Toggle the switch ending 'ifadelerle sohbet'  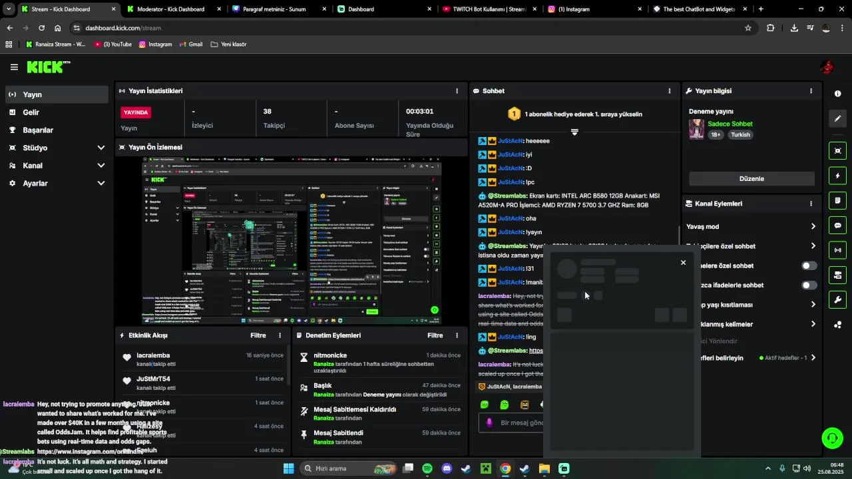pyautogui.click(x=809, y=285)
